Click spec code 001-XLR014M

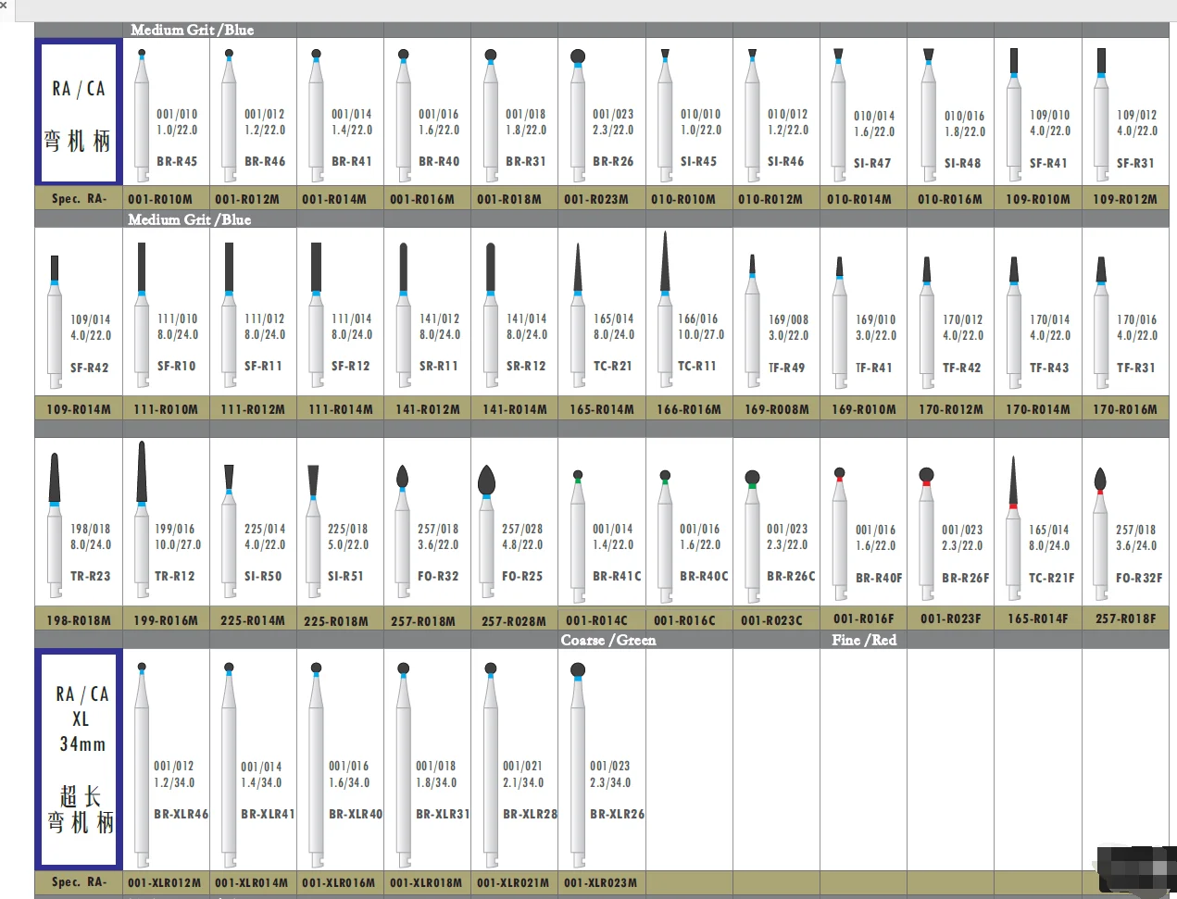[251, 883]
